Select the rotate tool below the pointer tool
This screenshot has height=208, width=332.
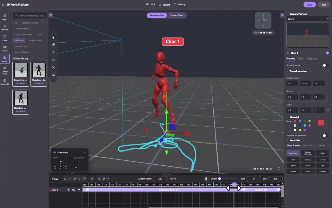click(x=53, y=45)
